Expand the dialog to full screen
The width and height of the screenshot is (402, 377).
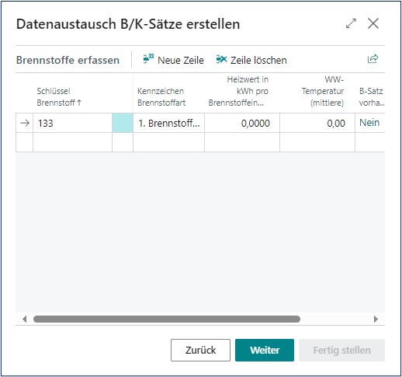(351, 23)
